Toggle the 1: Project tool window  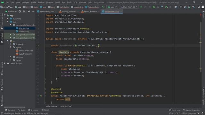(2, 38)
